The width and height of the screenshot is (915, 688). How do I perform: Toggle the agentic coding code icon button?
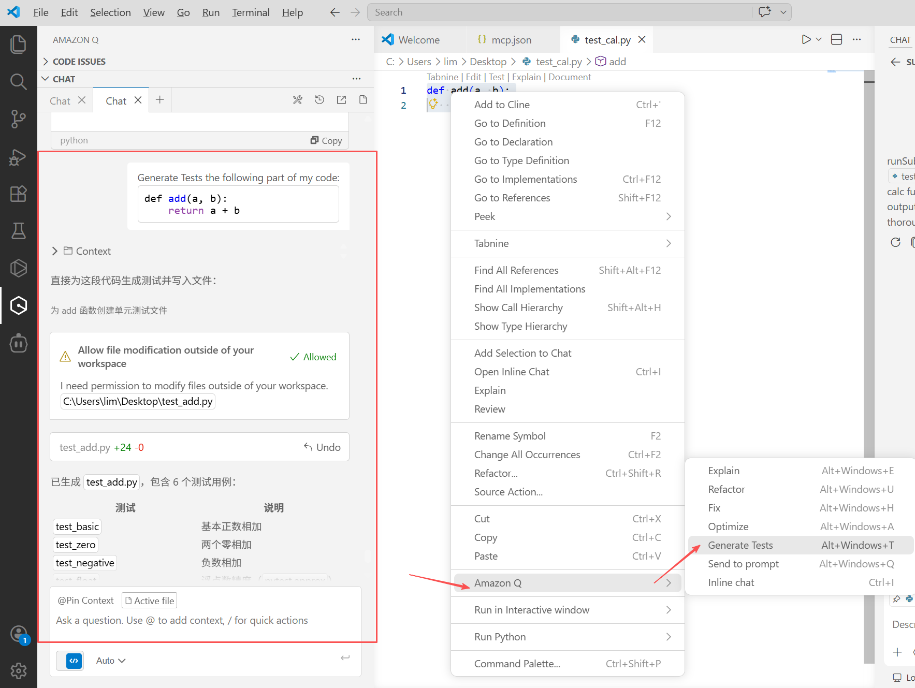[75, 661]
